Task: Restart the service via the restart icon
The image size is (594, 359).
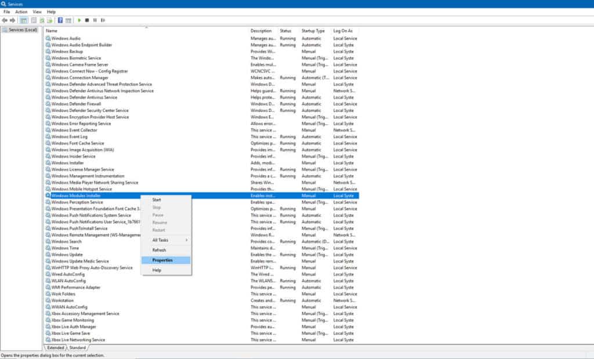Action: coord(103,20)
